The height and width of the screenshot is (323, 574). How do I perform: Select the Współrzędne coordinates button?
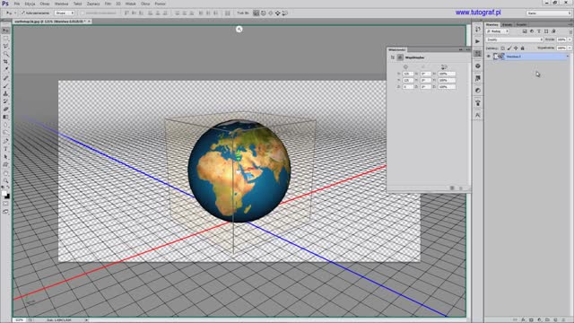tap(400, 57)
